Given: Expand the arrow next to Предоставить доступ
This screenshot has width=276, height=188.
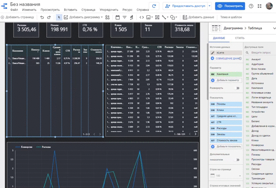Looking at the screenshot, I should point(209,6).
